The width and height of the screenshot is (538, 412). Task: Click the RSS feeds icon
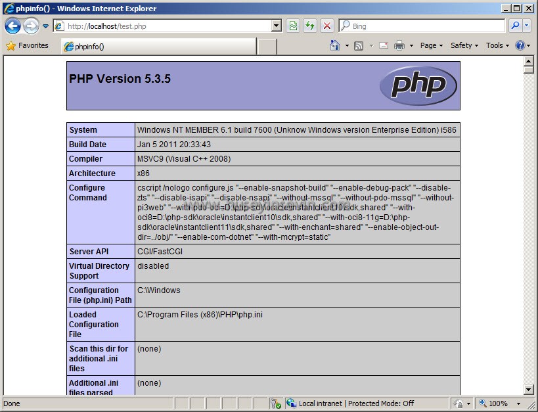point(359,45)
